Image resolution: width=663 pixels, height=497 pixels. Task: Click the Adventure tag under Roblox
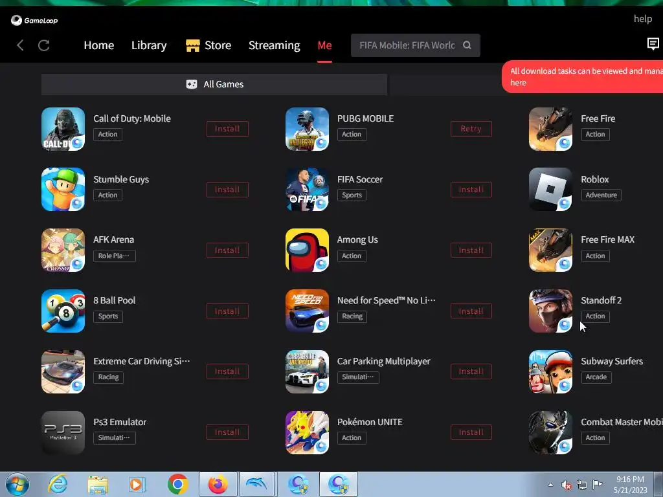[601, 195]
